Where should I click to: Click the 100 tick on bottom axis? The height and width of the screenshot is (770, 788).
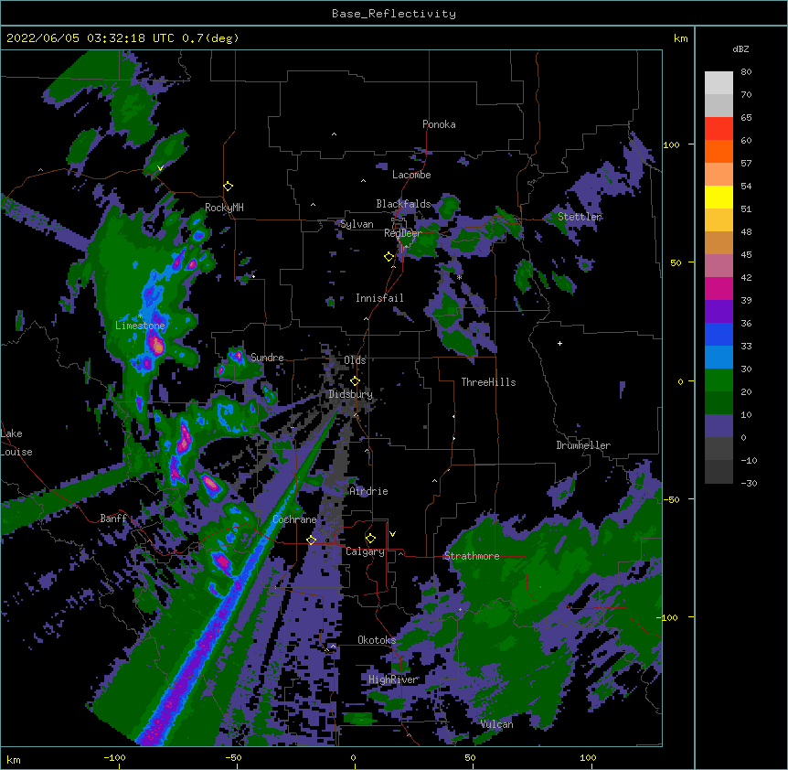tap(588, 757)
